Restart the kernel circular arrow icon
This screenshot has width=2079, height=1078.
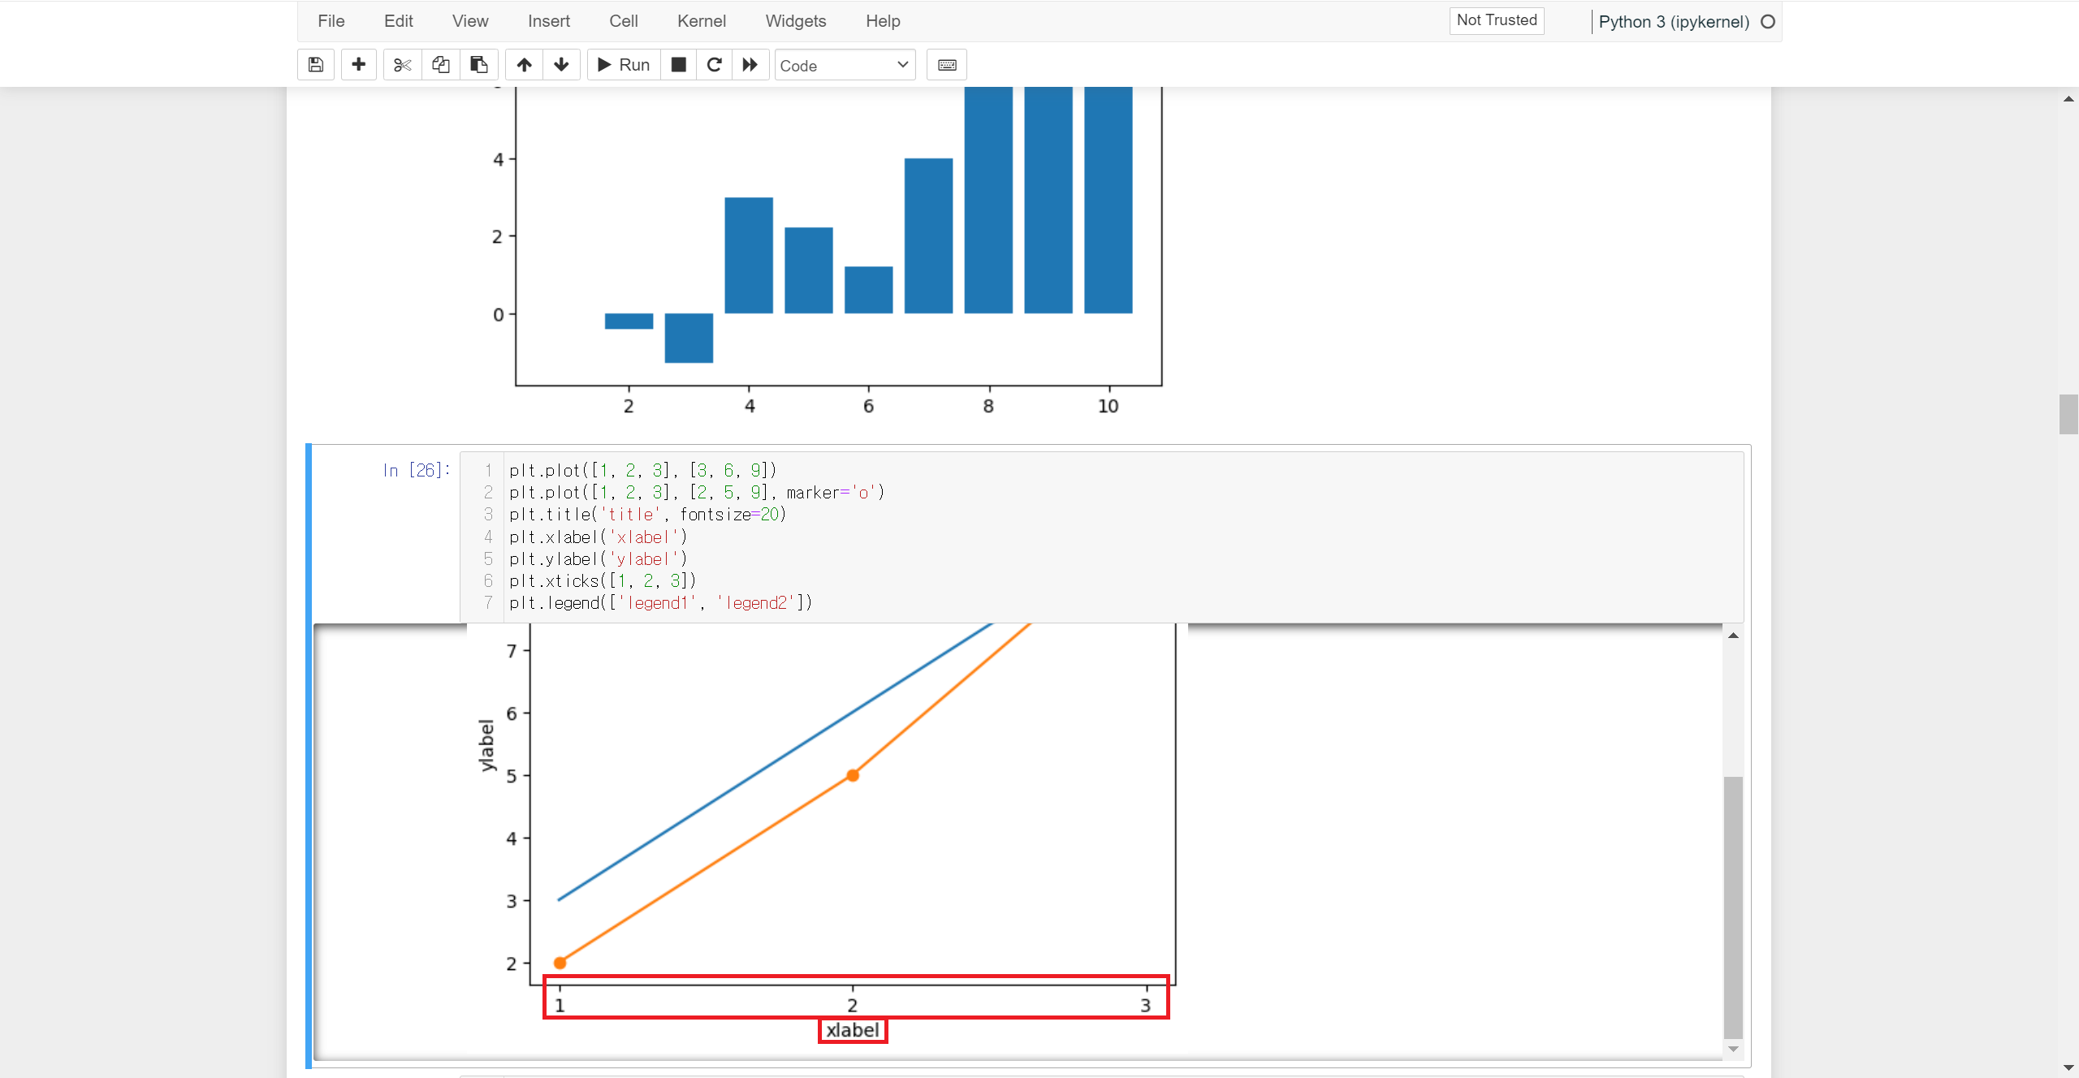pyautogui.click(x=715, y=65)
